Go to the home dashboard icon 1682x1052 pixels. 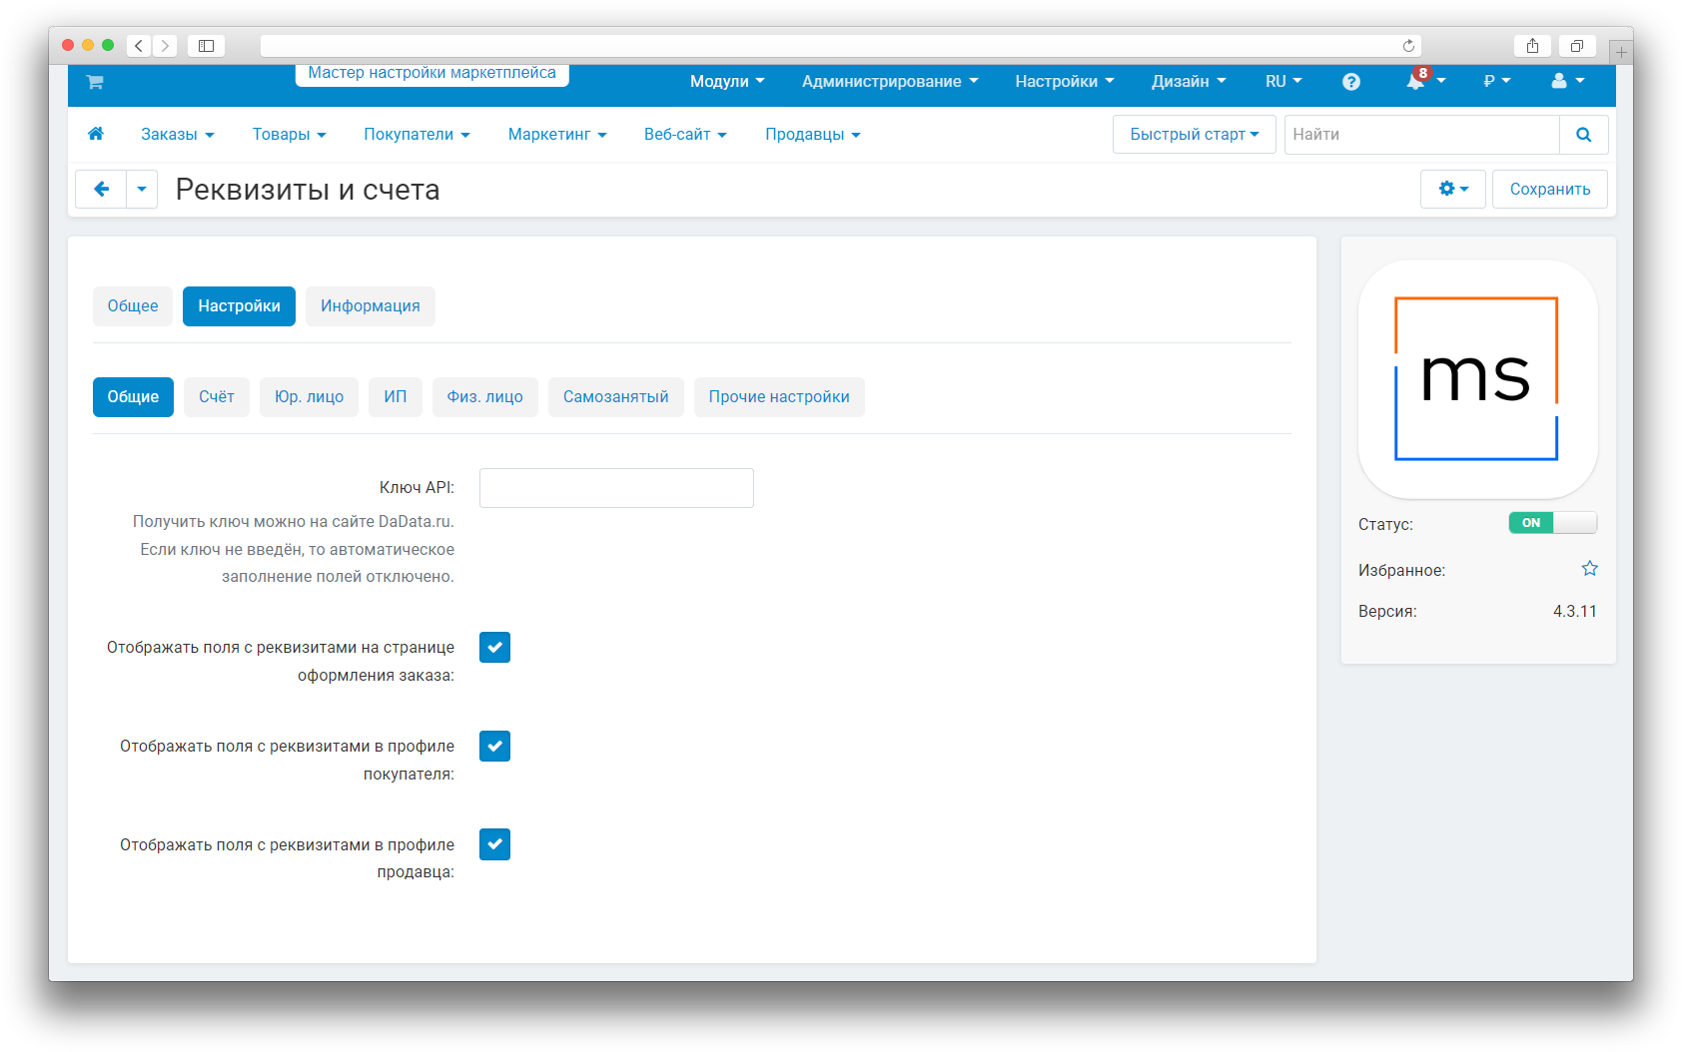[x=96, y=134]
